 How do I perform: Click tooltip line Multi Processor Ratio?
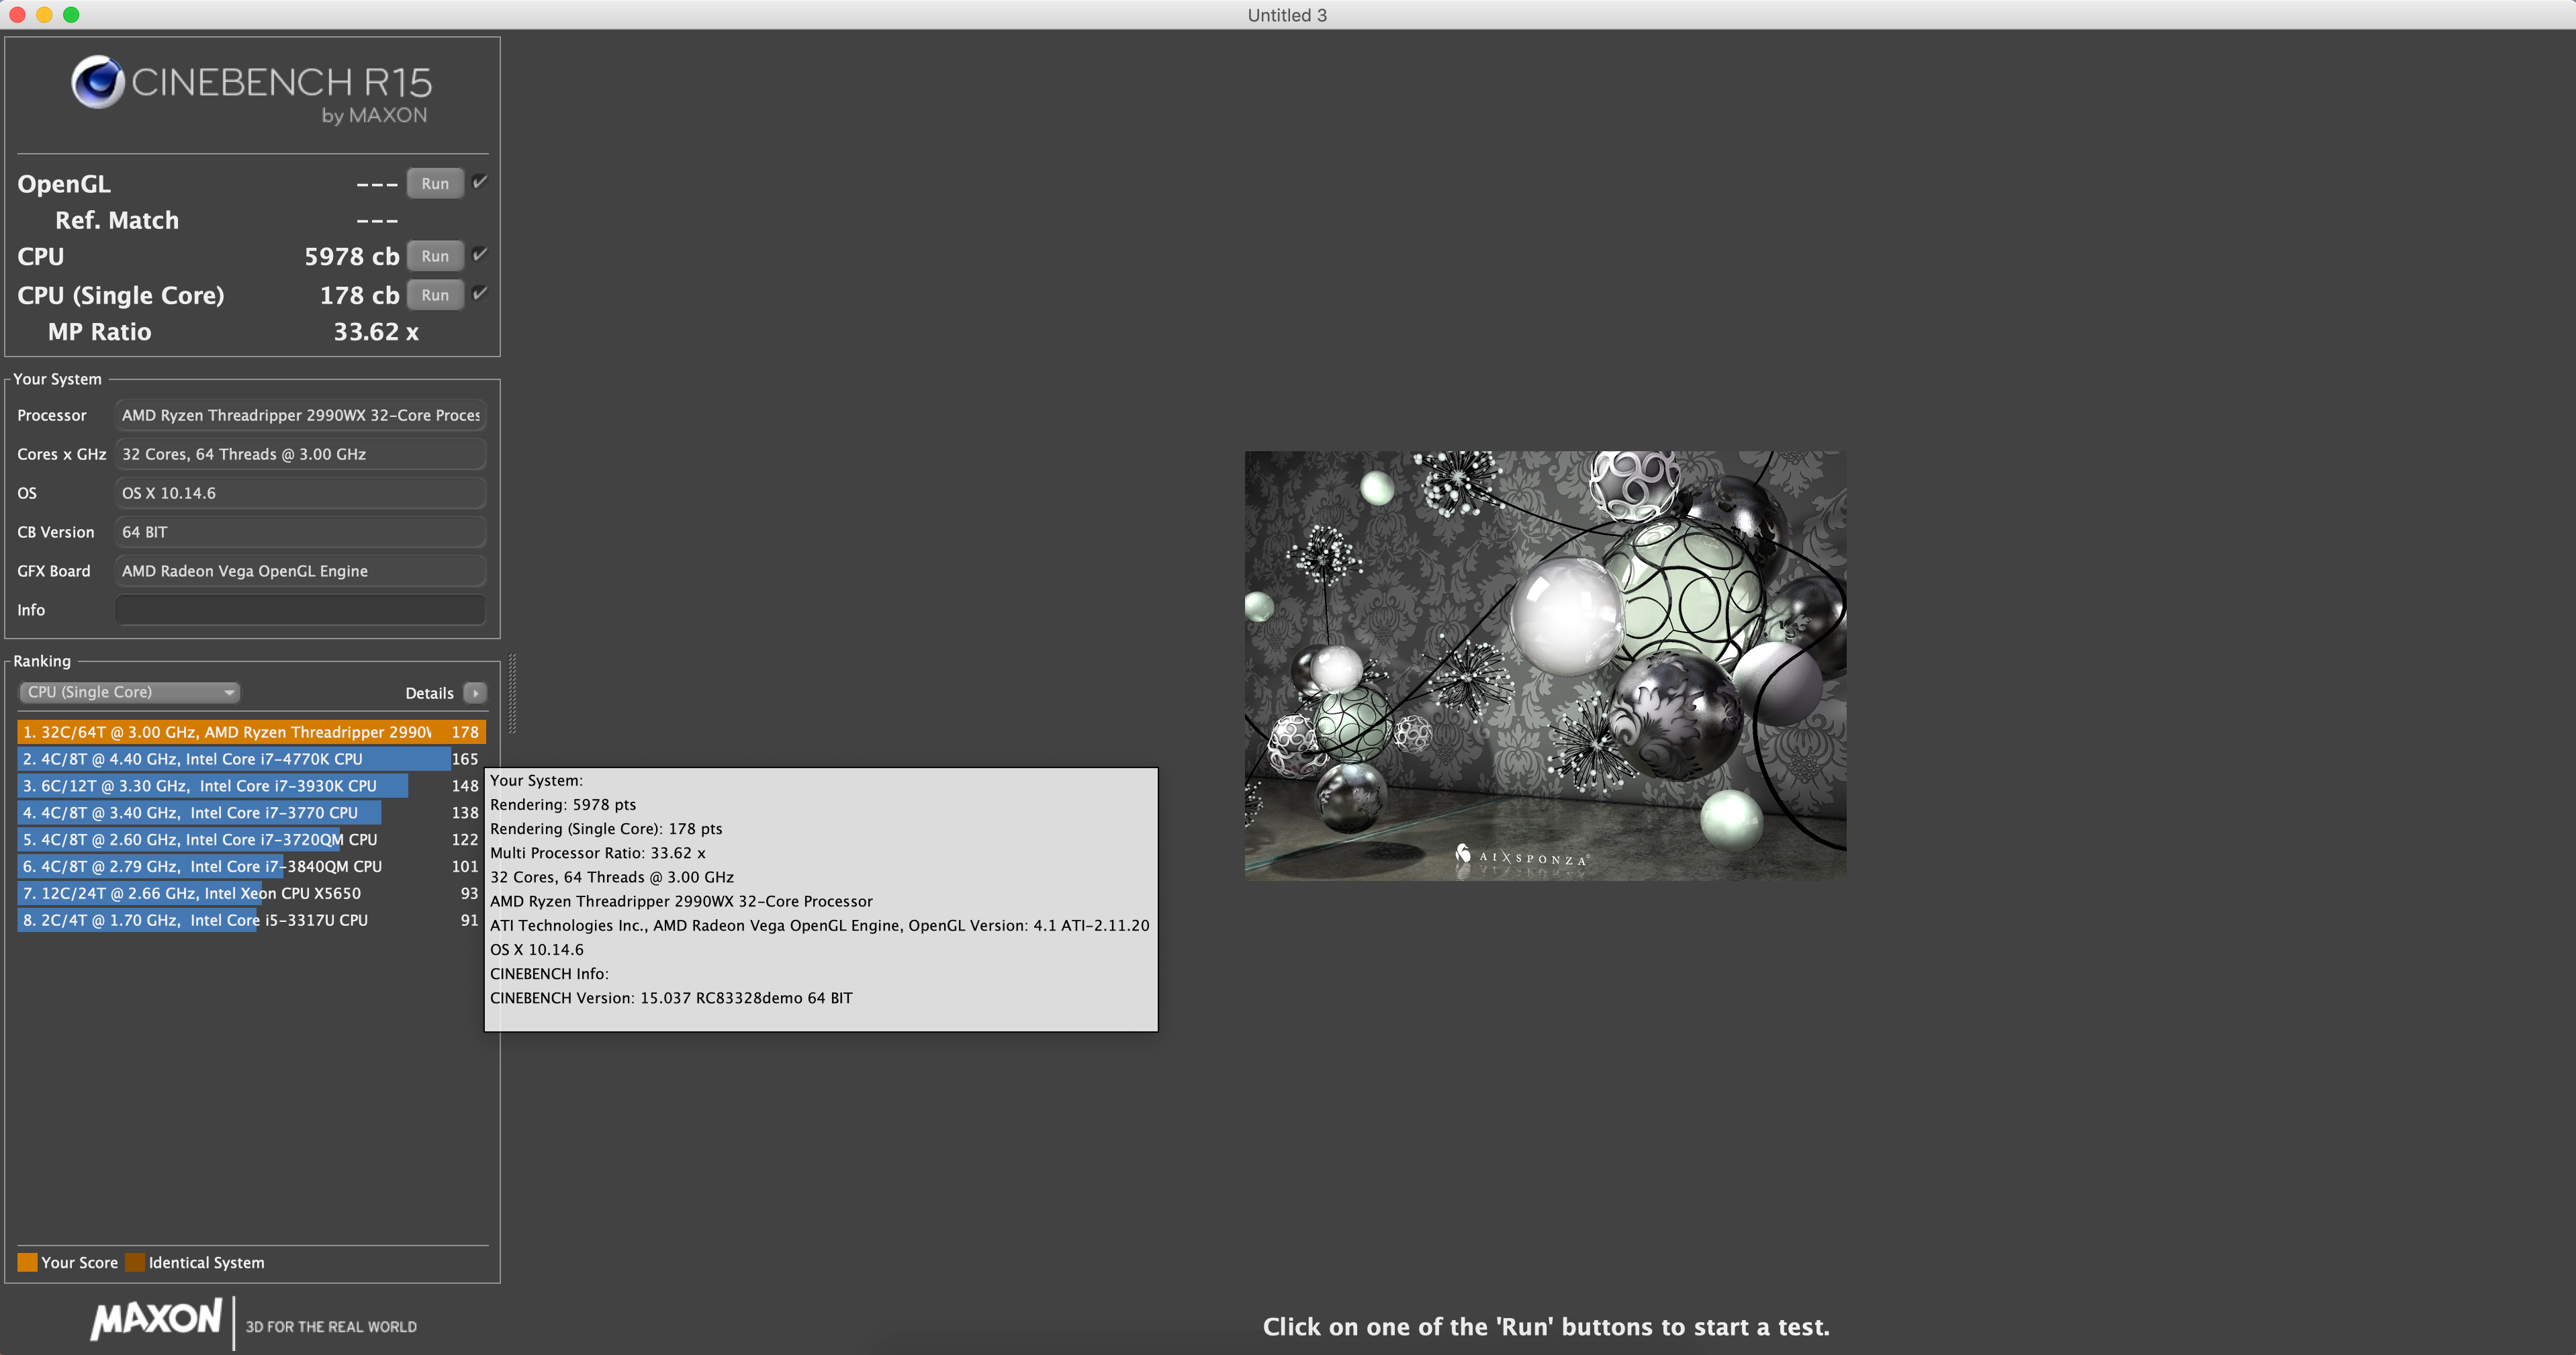598,853
